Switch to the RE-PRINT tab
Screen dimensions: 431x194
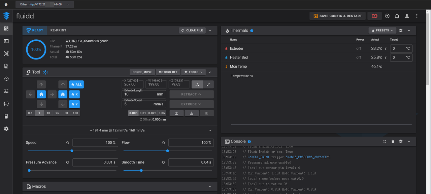click(x=58, y=30)
